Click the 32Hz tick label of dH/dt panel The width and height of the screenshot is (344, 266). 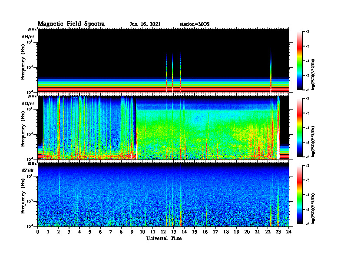click(x=32, y=29)
